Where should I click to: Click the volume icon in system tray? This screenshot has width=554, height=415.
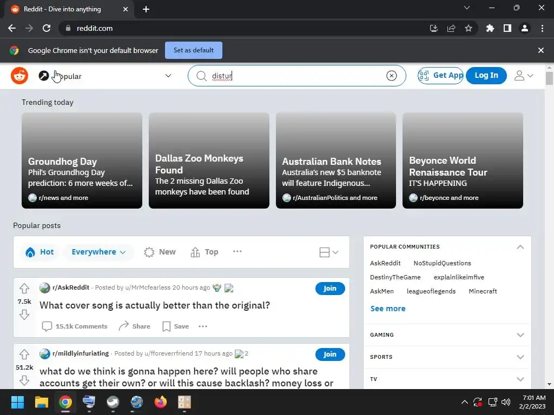tap(506, 402)
